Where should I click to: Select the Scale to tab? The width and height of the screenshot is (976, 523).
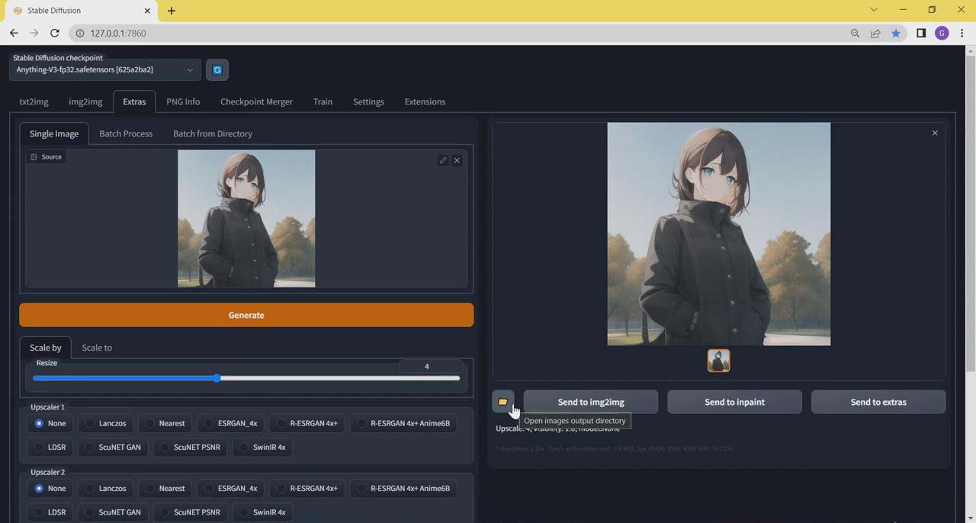96,347
